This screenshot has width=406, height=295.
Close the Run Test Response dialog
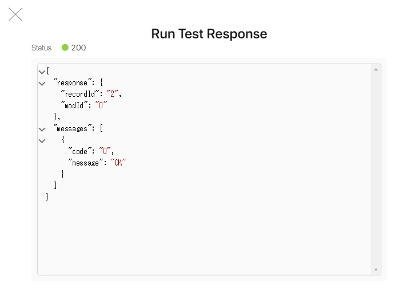(15, 15)
